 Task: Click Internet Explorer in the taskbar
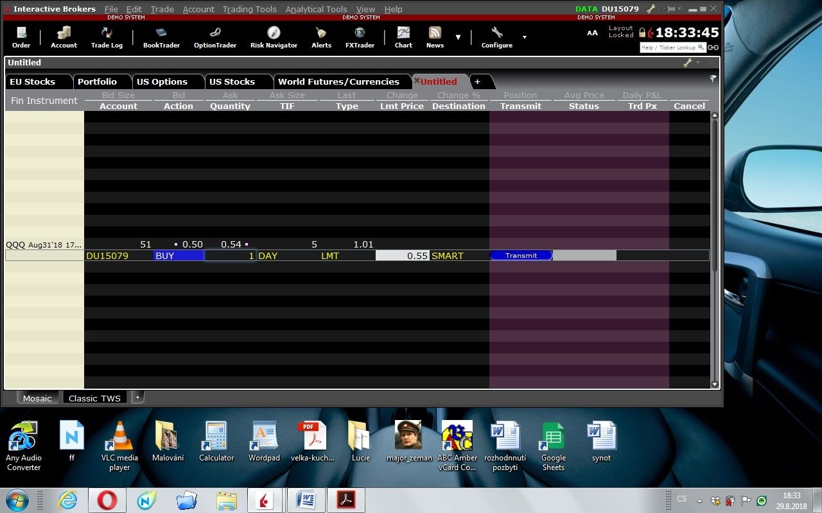click(x=68, y=500)
